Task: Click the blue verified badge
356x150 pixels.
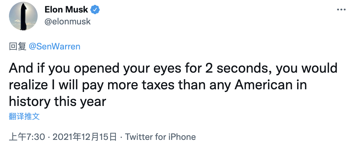Action: coord(95,10)
